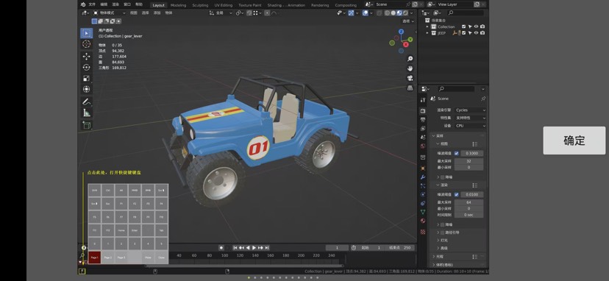Open viewport sampling presets list icon
The width and height of the screenshot is (609, 281).
(x=474, y=143)
